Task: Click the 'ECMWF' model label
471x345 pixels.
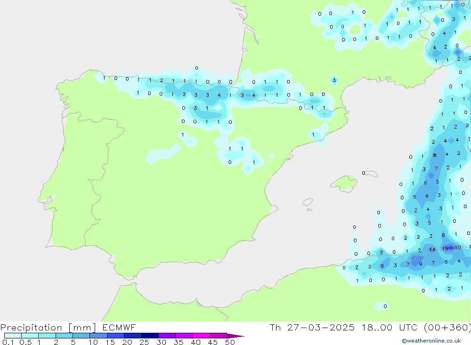Action: [119, 327]
